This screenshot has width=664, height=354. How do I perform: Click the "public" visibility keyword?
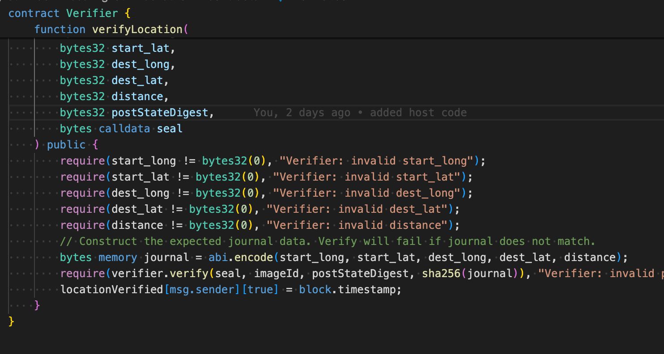pyautogui.click(x=66, y=145)
